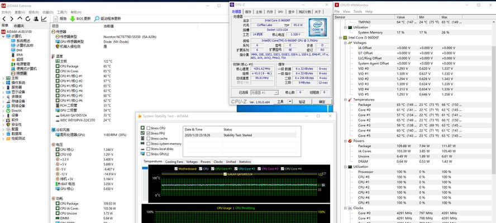
Task: Switch to the 收藏夹 favorites tab
Action: point(18,26)
